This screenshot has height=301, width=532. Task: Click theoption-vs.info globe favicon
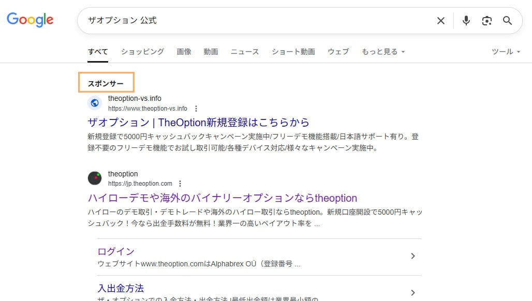pos(95,103)
